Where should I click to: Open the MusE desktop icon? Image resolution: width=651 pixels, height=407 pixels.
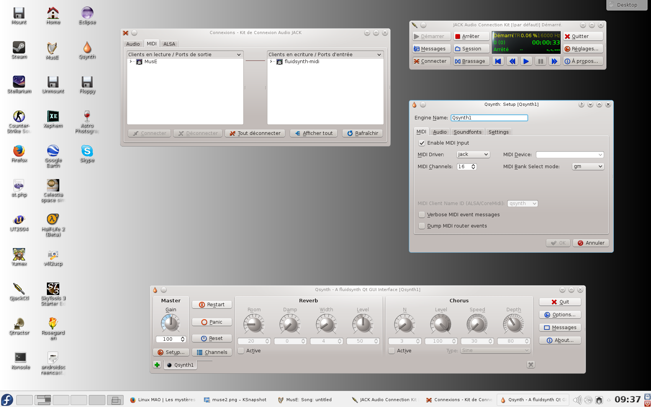pos(53,50)
